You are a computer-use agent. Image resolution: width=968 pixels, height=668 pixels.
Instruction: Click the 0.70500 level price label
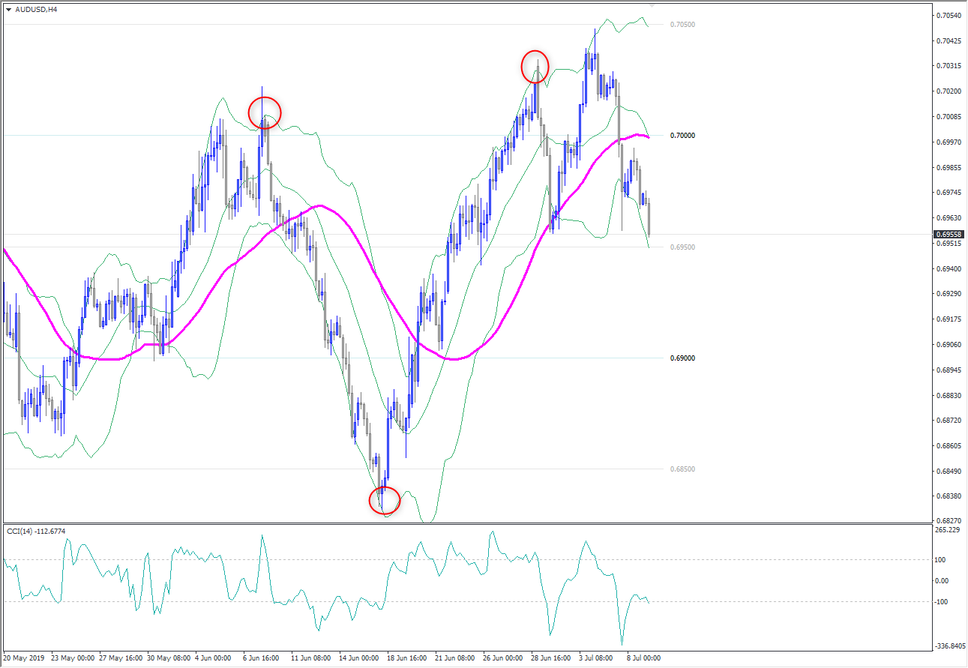coord(682,25)
